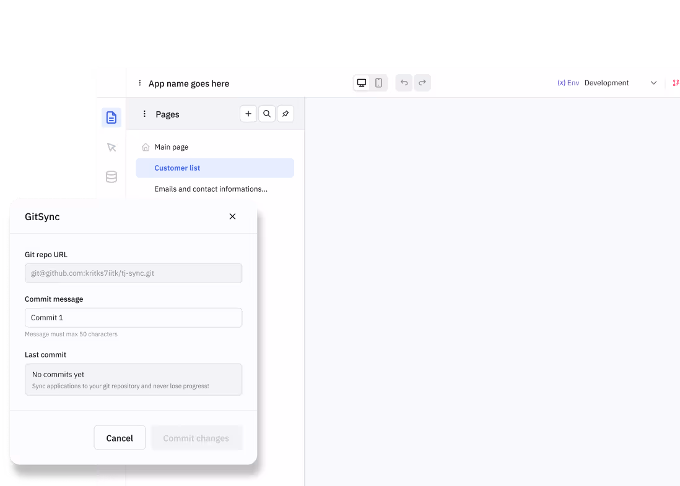The height and width of the screenshot is (486, 680).
Task: Cancel the GitSync dialog
Action: 120,438
